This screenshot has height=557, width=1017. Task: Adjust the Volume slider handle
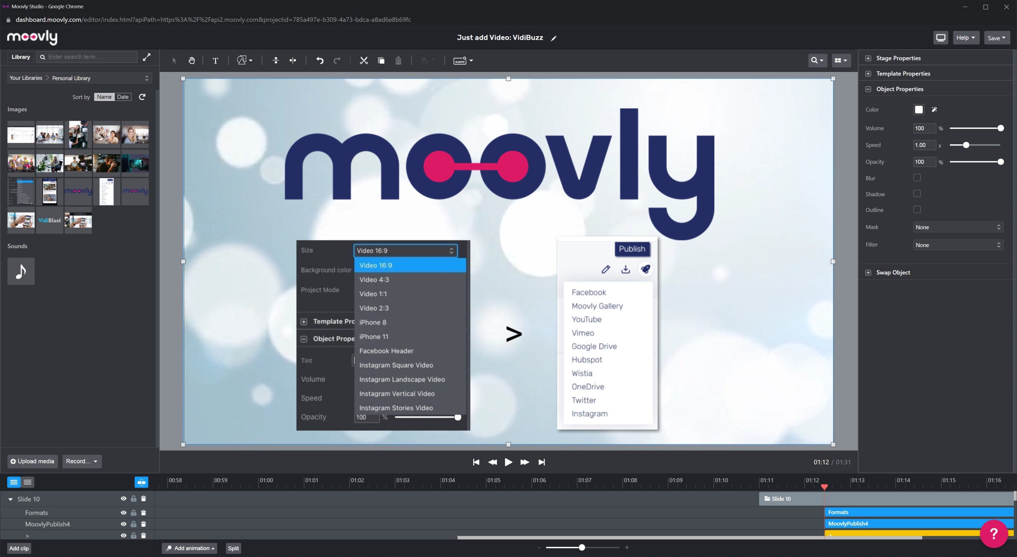[x=1001, y=128]
